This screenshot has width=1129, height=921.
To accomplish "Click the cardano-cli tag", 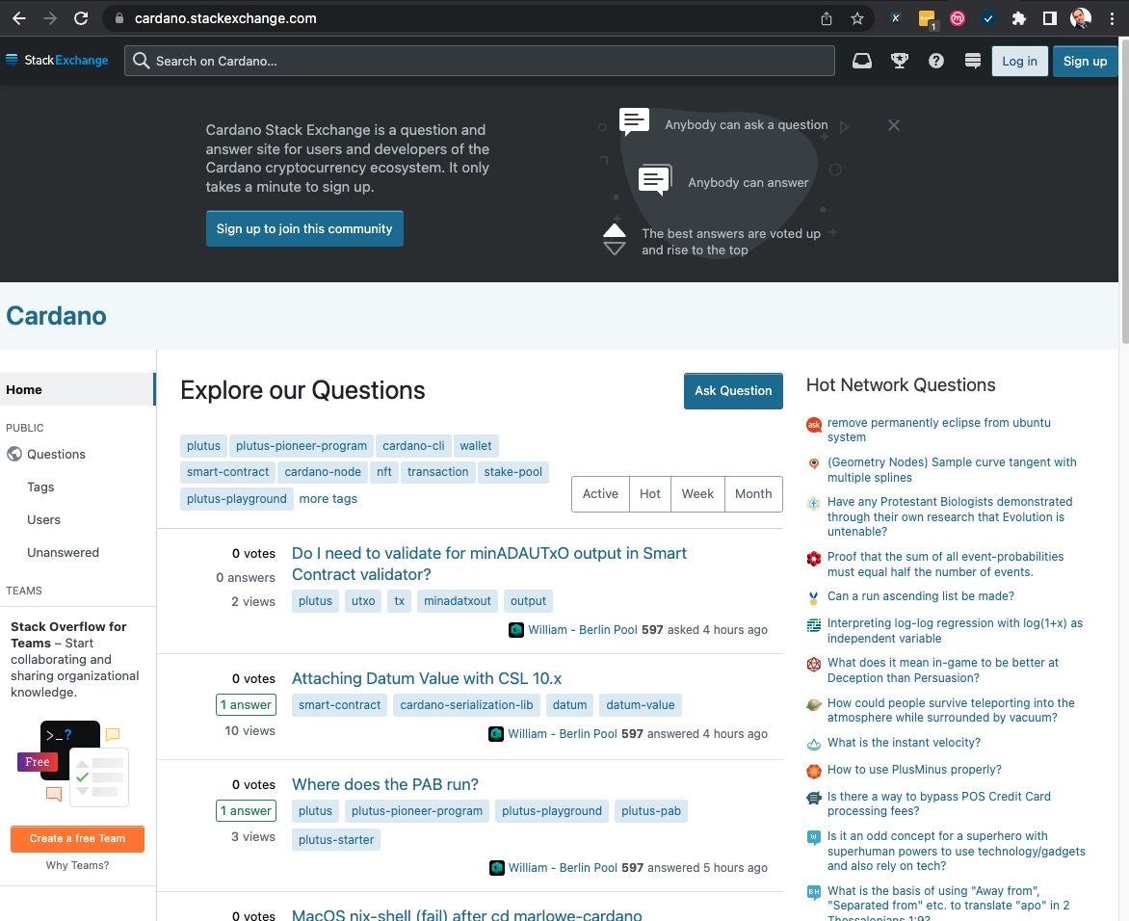I will [413, 446].
